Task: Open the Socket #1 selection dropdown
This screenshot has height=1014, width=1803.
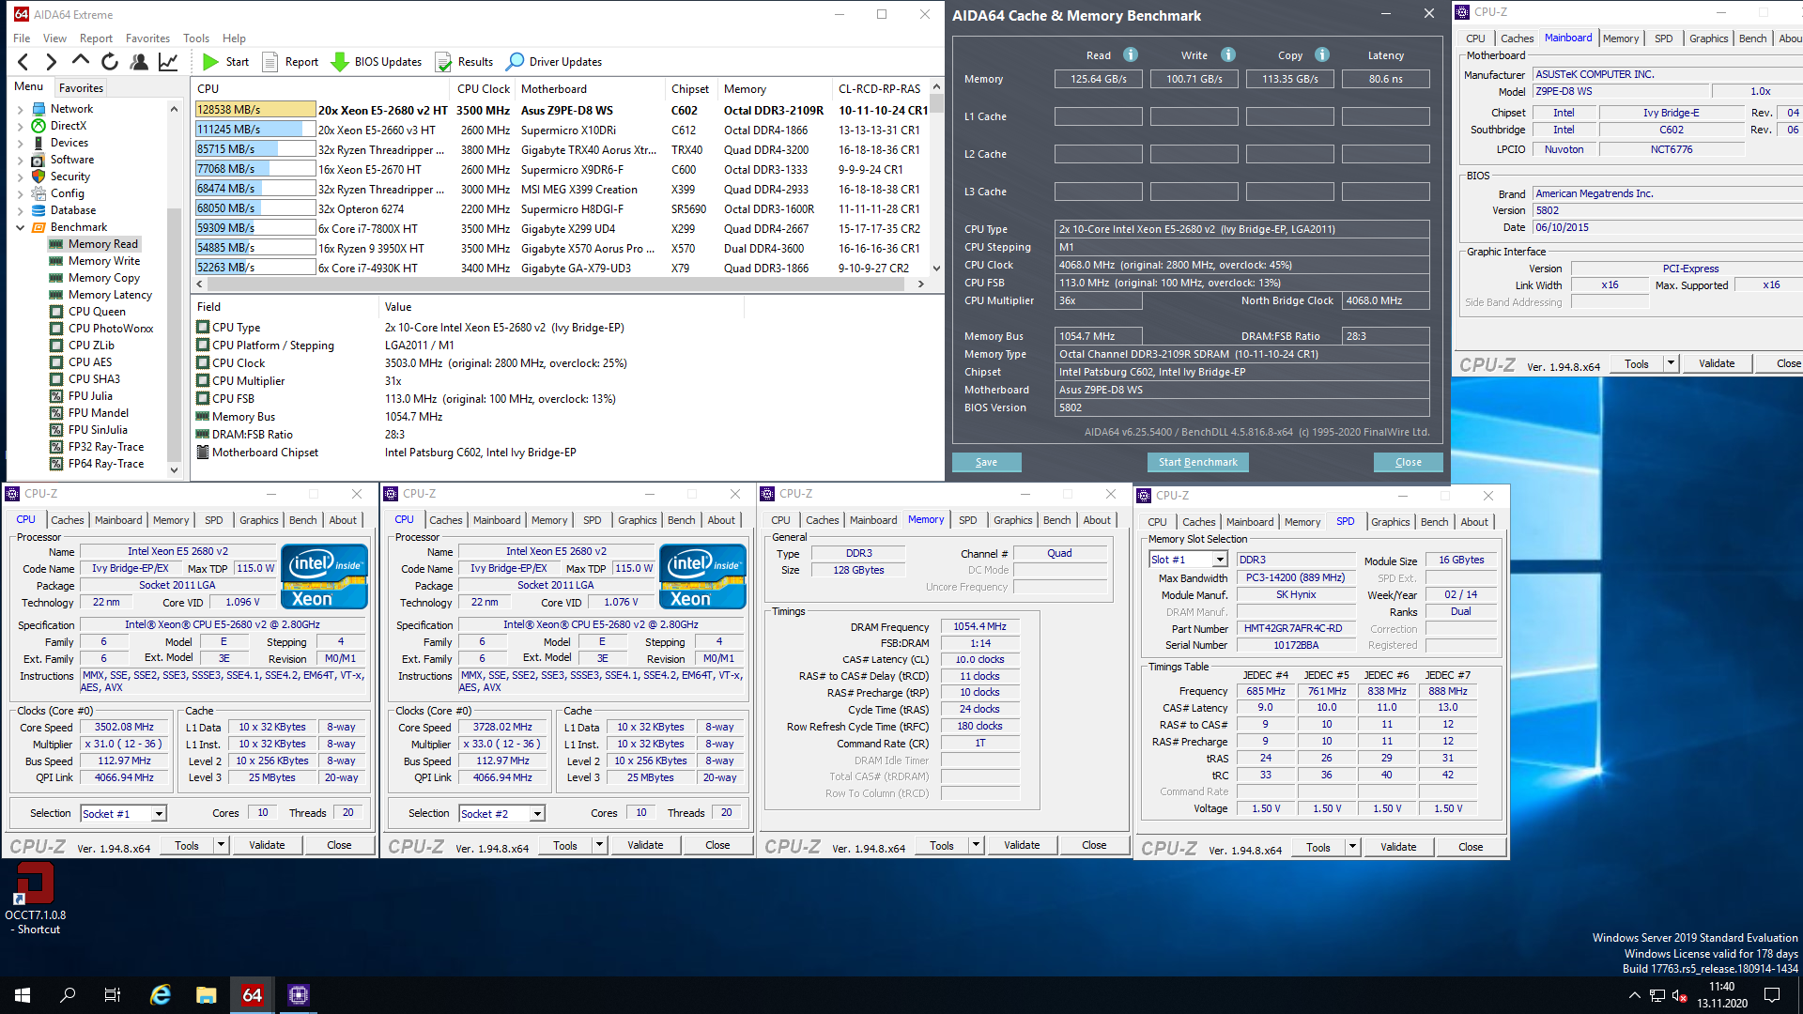Action: click(x=159, y=814)
